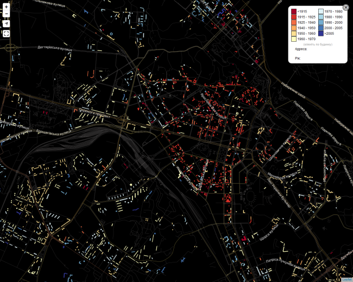Open the Leaflet attribution link
The width and height of the screenshot is (353, 282).
(x=347, y=279)
